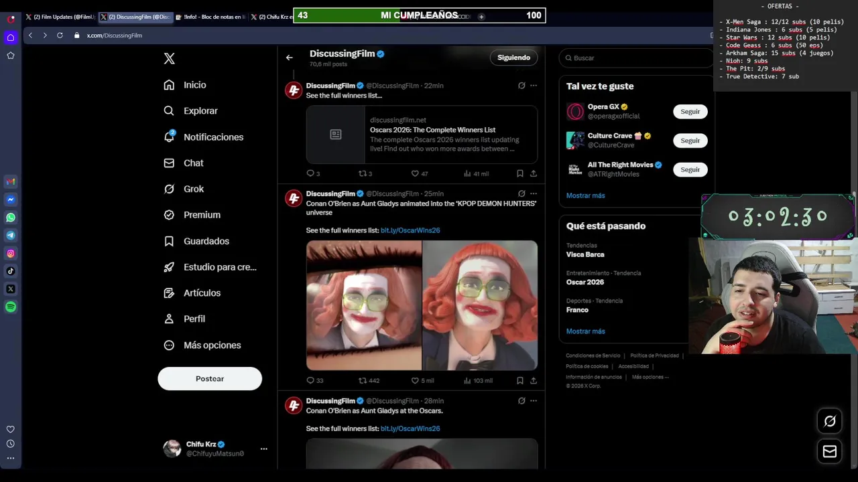Follow All The Right Movies
Screen dimensions: 858x482
point(690,169)
